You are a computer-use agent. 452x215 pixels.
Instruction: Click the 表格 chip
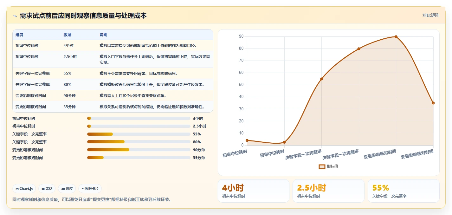47,189
